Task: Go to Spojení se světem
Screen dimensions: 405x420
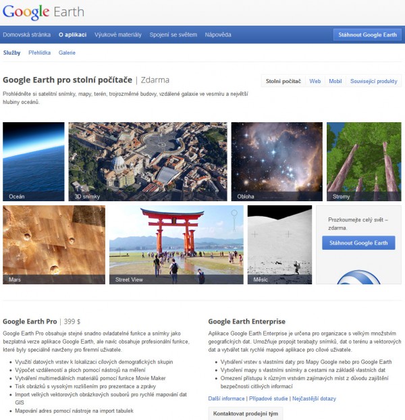Action: pos(173,34)
